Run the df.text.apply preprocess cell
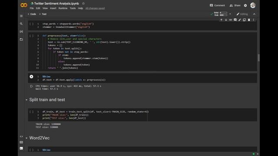This screenshot has height=156, width=278. (x=31, y=77)
